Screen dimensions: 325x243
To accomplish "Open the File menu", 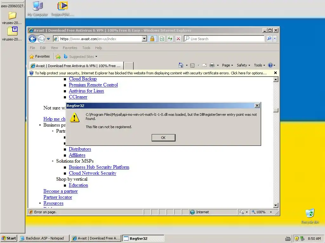I will coord(32,48).
